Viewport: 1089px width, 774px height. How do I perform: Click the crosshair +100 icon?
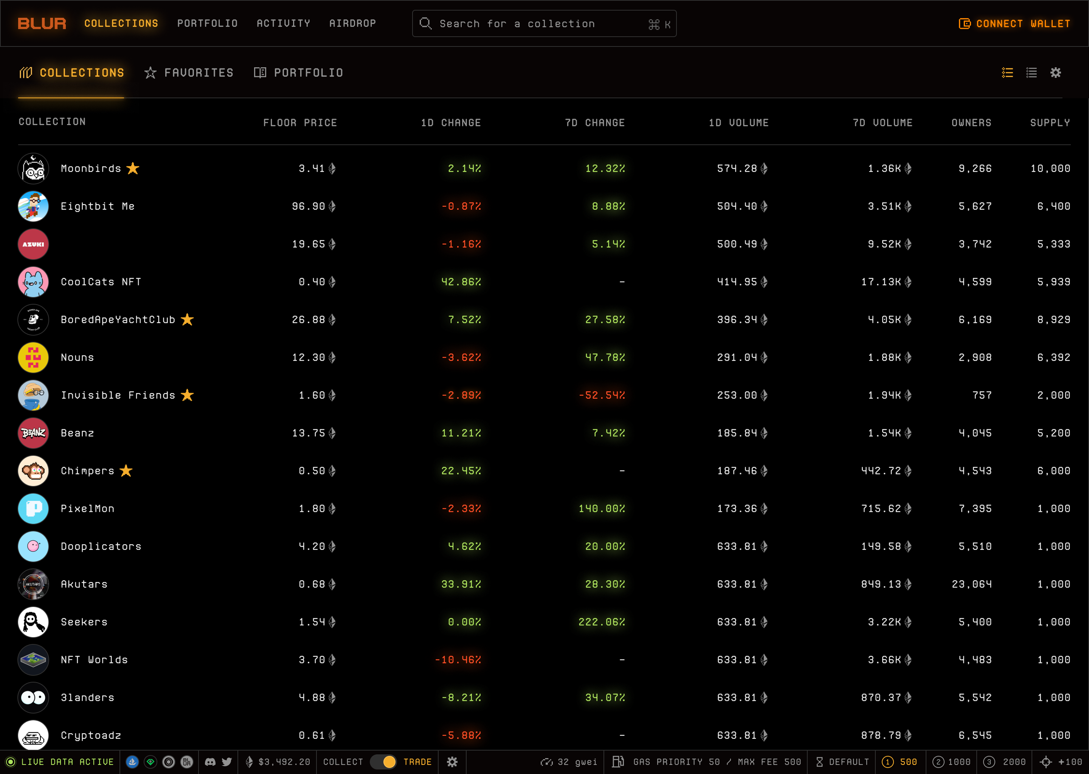click(x=1046, y=762)
